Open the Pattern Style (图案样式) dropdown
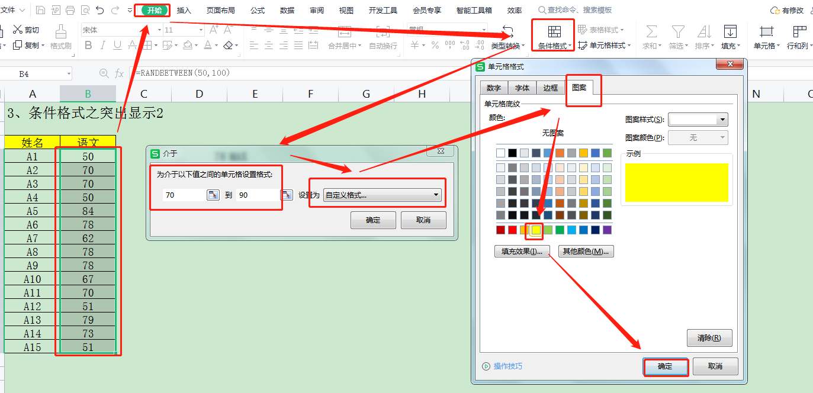 point(698,120)
